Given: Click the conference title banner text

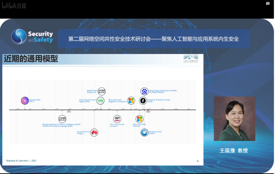Looking at the screenshot, I should click(154, 39).
